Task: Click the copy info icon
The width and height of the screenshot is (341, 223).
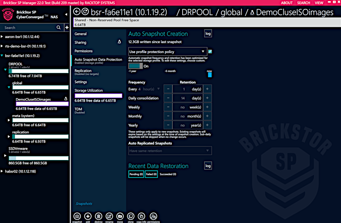Action: tap(141, 216)
